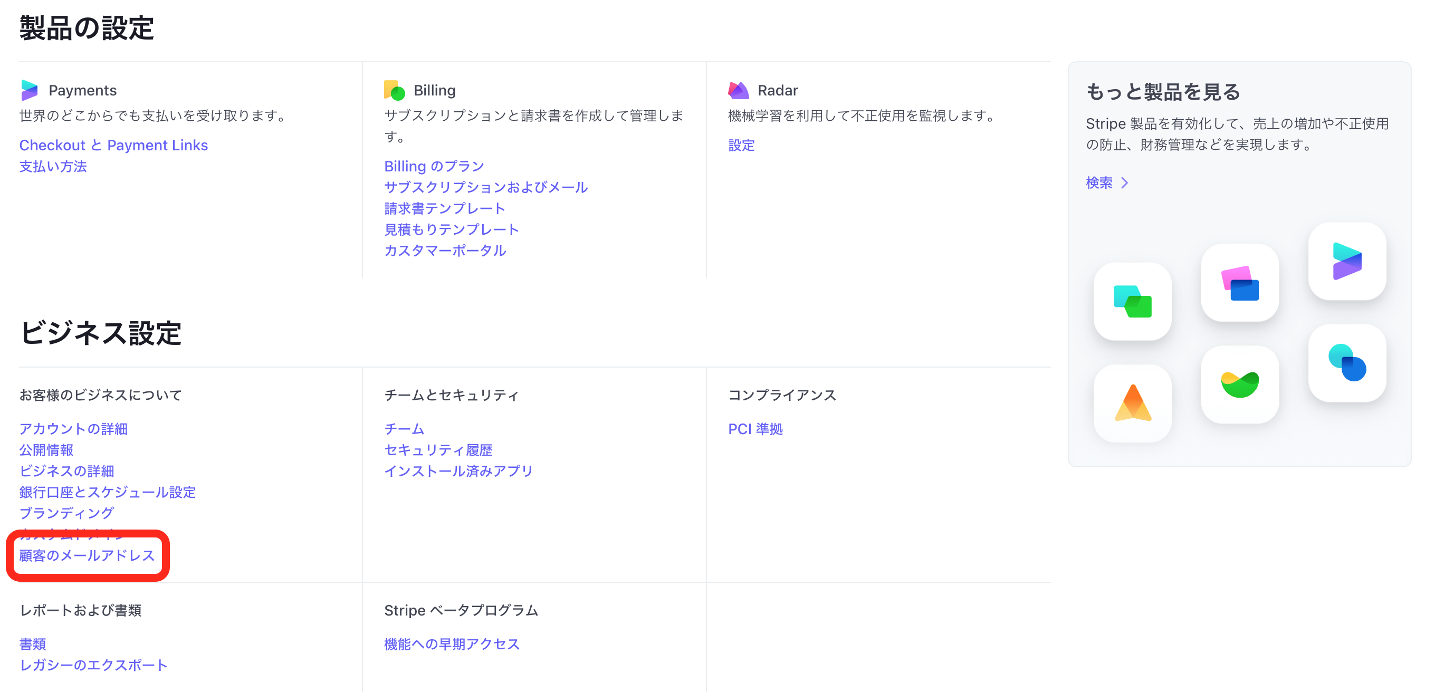This screenshot has height=692, width=1435.
Task: Open 銀行口座とスケジュール設定 link
Action: coord(108,493)
